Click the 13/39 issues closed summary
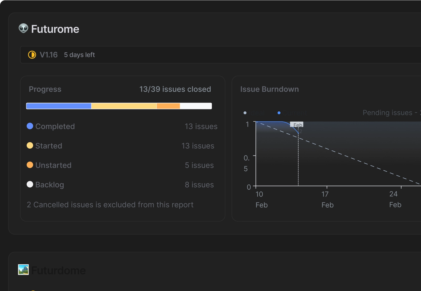This screenshot has width=421, height=291. click(175, 89)
